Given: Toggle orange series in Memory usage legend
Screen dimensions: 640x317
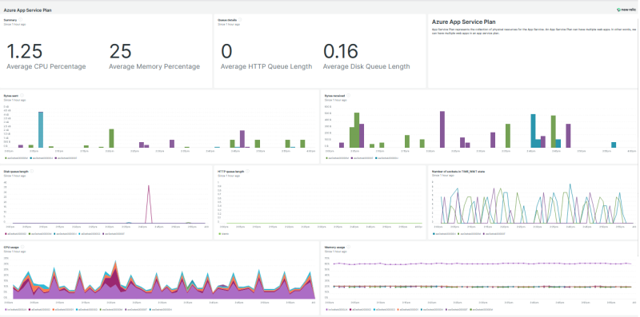Looking at the screenshot, I should click(407, 309).
